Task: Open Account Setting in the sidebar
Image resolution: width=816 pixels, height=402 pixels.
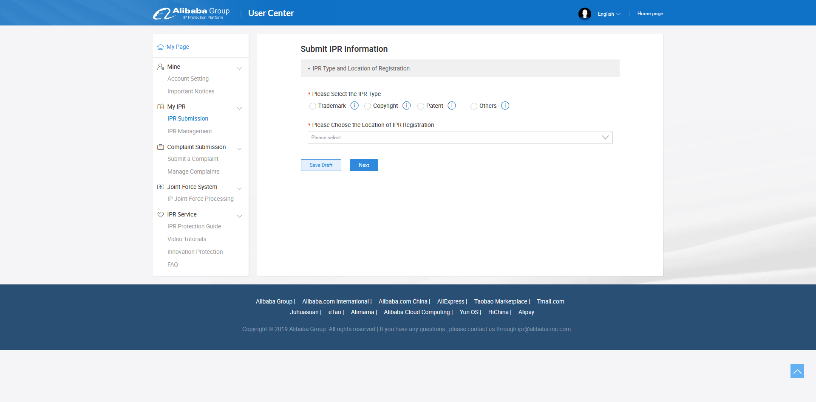Action: [188, 79]
